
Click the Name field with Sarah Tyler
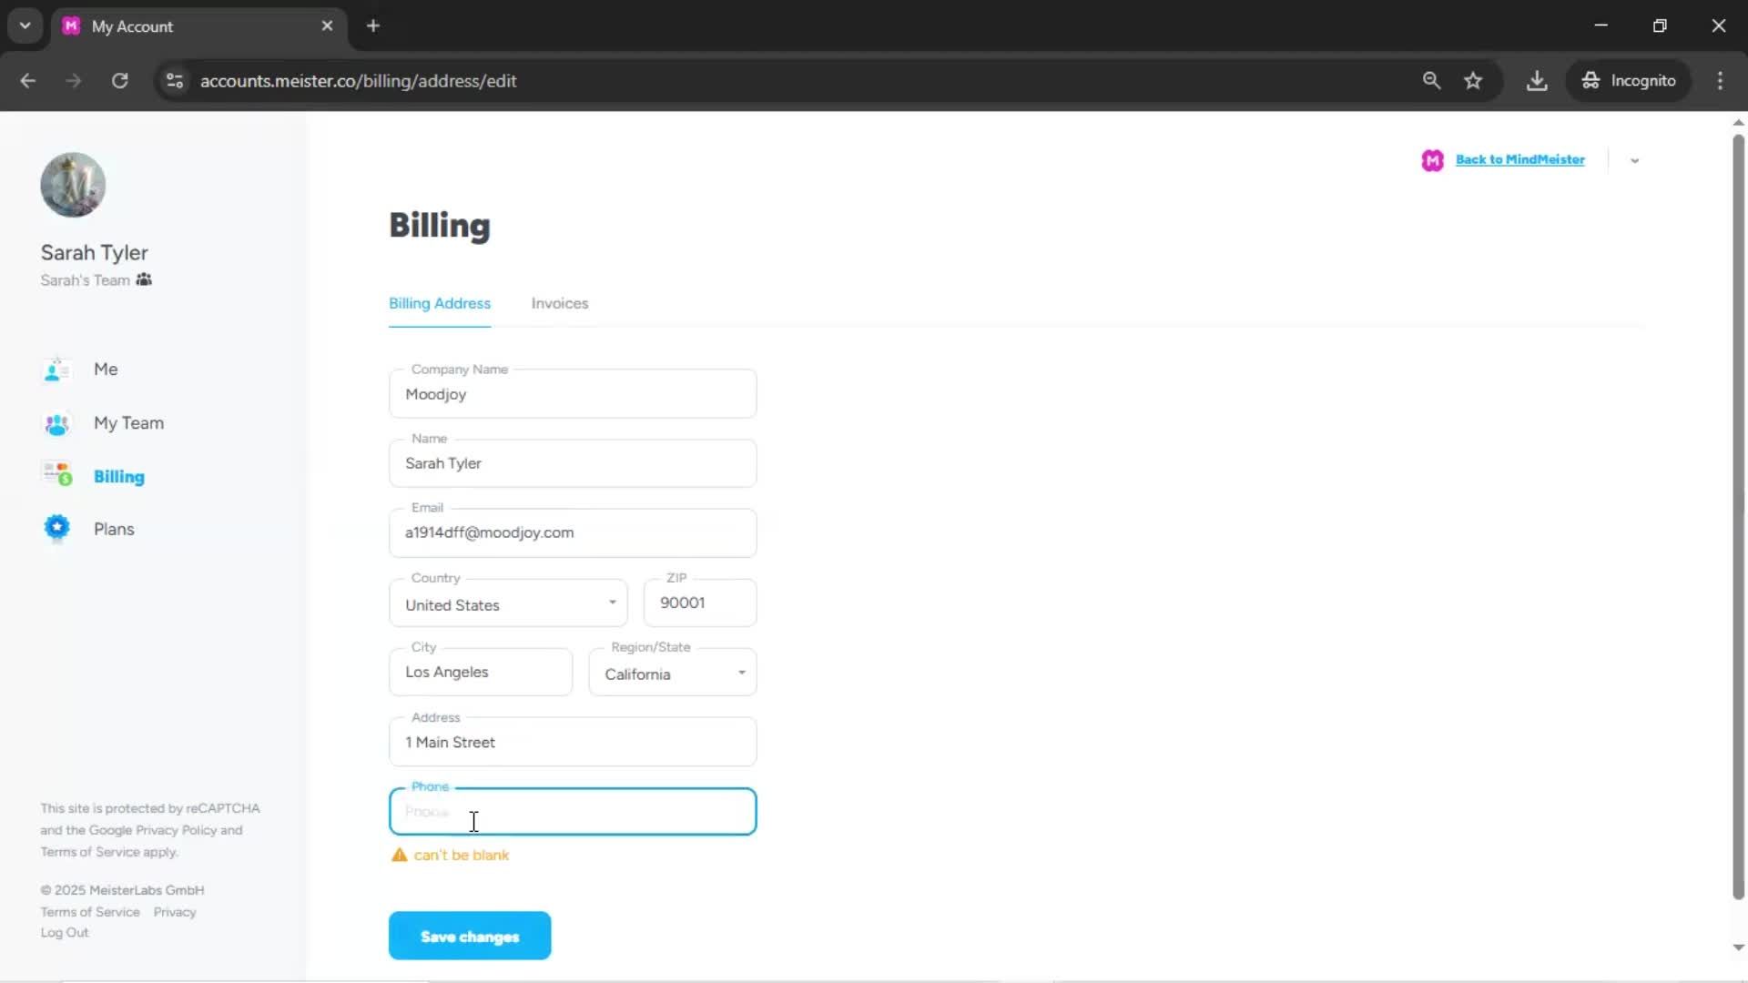pos(573,463)
